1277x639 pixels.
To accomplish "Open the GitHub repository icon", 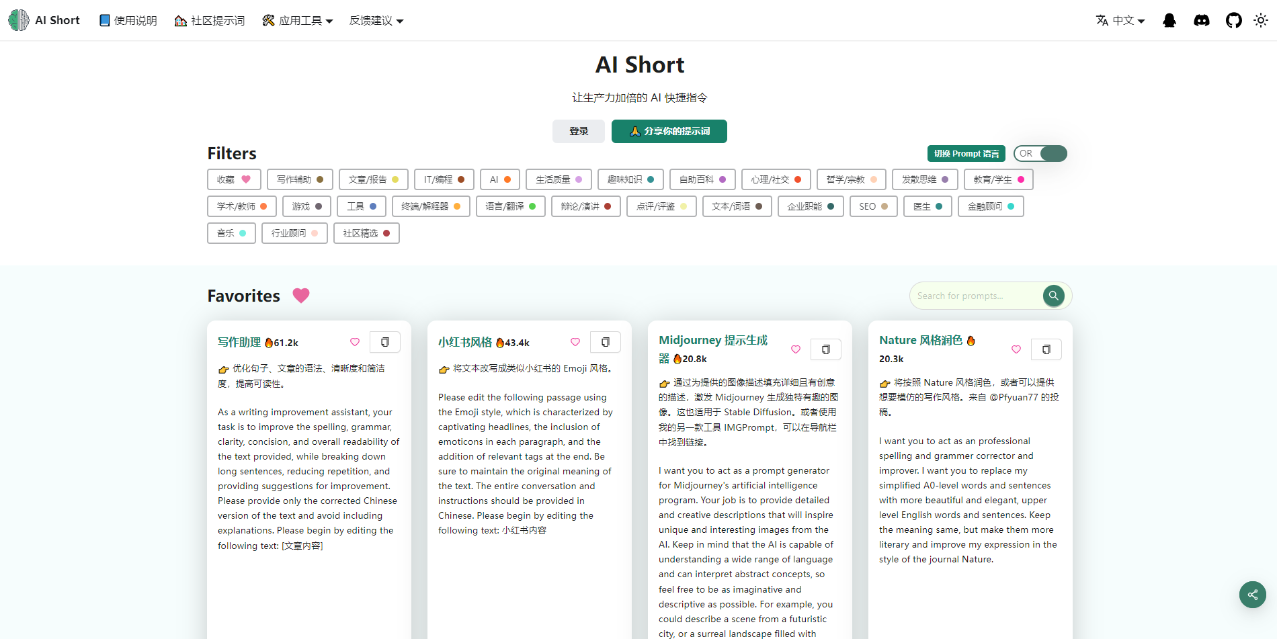I will coord(1233,20).
